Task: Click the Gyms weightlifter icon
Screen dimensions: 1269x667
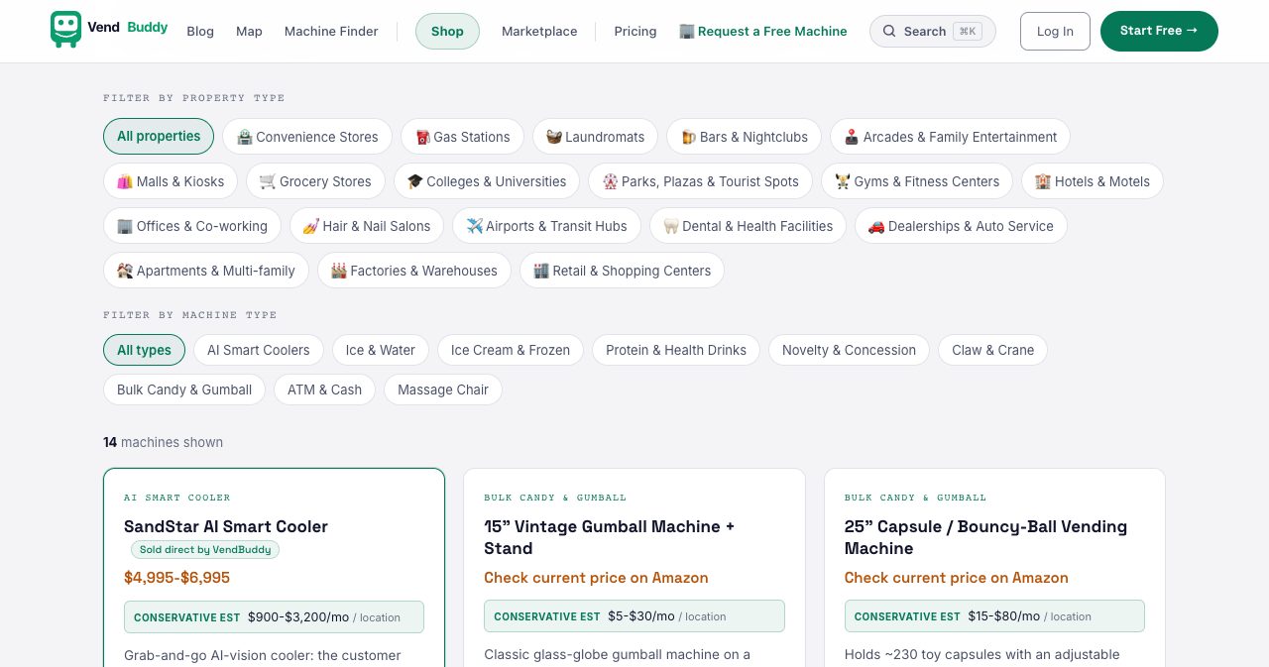Action: tap(843, 181)
